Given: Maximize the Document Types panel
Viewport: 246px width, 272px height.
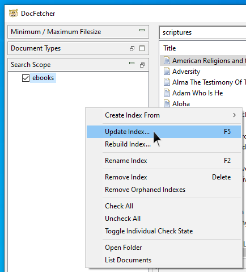Looking at the screenshot, I should [x=142, y=48].
